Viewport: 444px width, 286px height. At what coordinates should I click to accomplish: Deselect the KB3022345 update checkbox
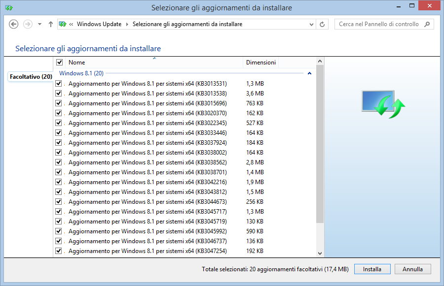click(x=59, y=123)
